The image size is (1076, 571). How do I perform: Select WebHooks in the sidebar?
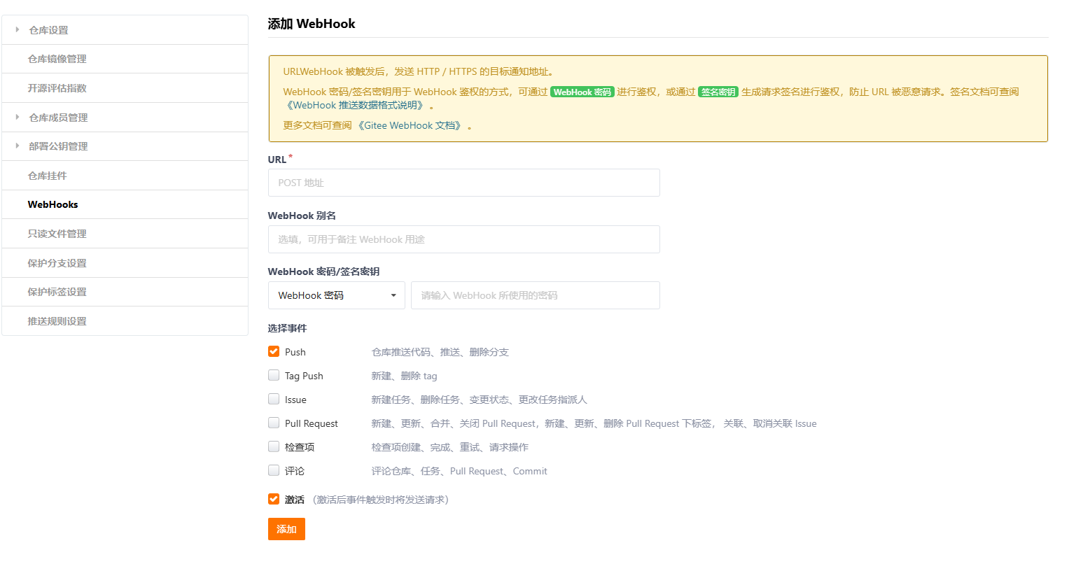tap(125, 204)
